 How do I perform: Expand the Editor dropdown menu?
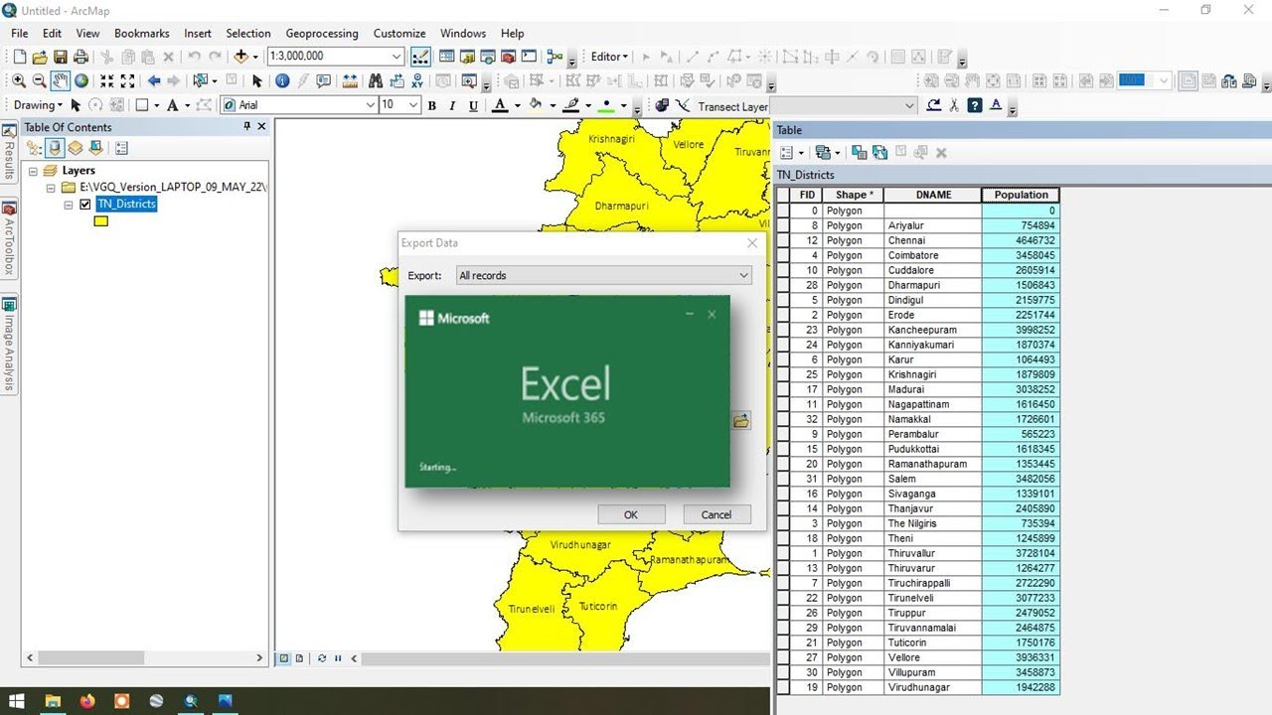[x=609, y=57]
